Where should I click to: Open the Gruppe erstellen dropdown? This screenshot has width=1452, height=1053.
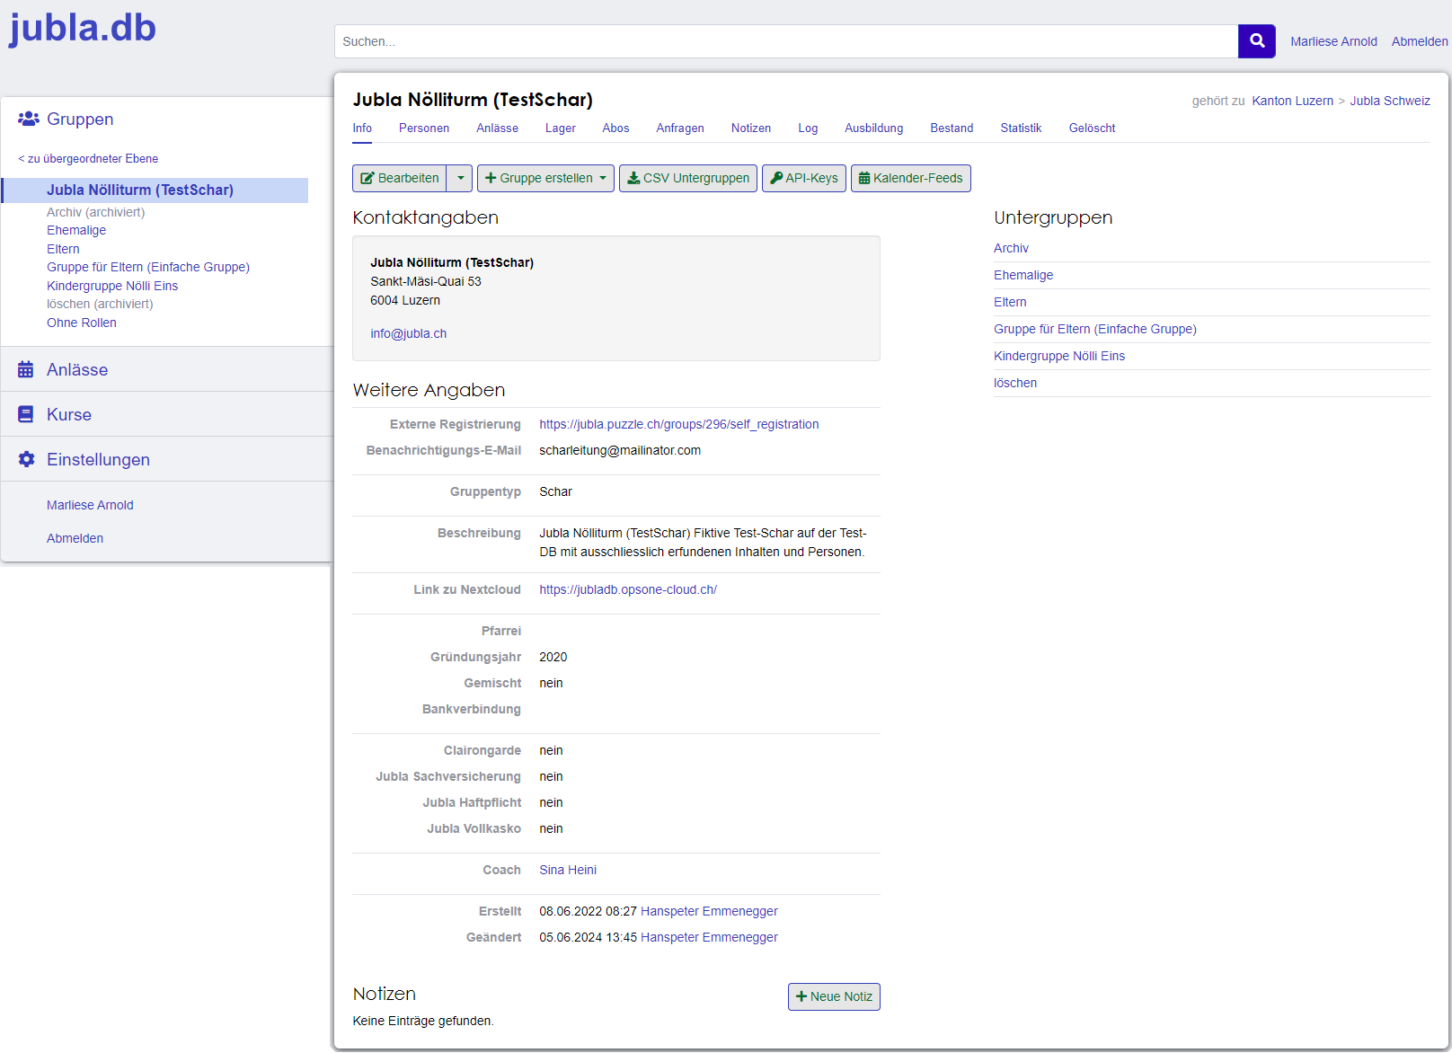click(x=545, y=178)
